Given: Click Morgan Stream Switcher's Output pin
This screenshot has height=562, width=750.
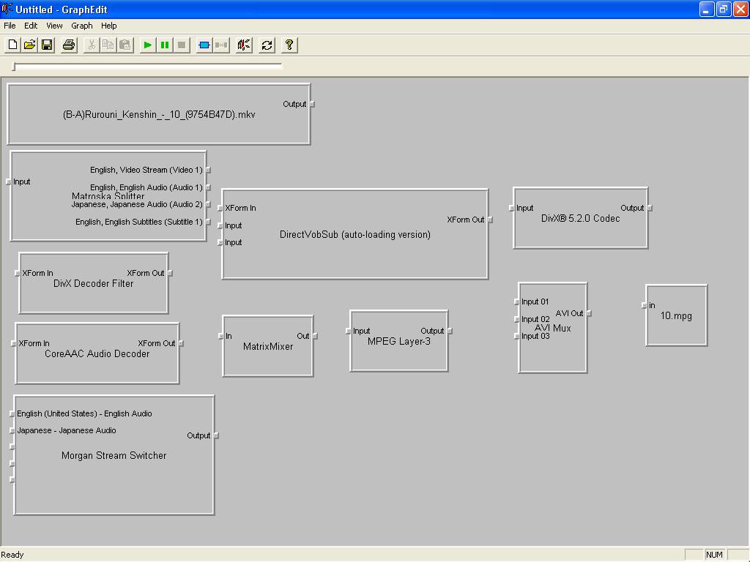Looking at the screenshot, I should point(216,436).
